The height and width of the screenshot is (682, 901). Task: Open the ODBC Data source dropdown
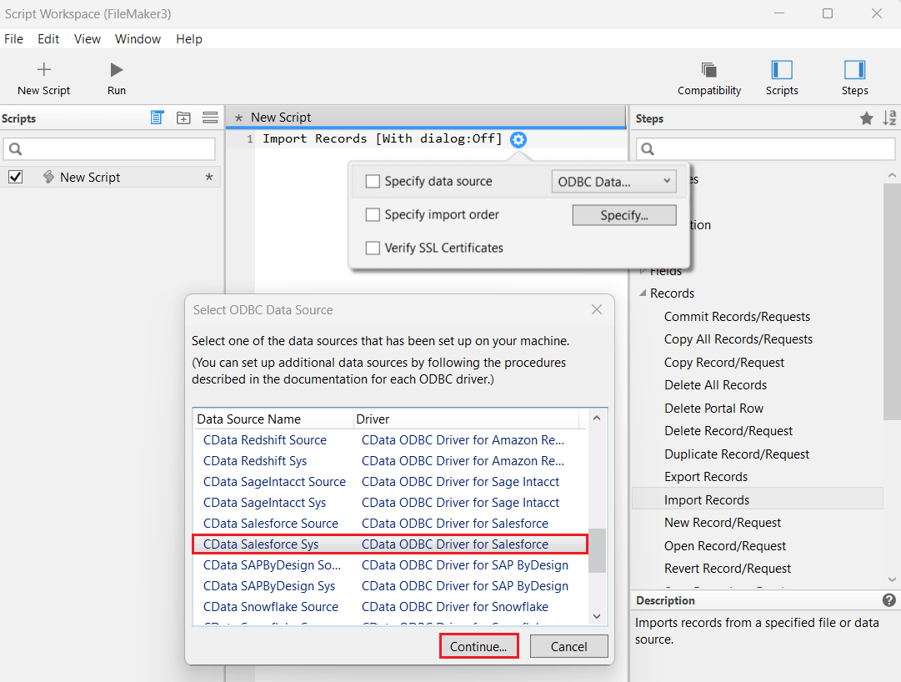(x=614, y=181)
